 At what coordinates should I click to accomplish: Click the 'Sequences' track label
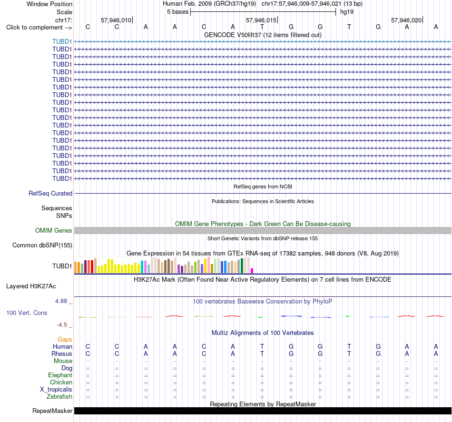pos(57,208)
